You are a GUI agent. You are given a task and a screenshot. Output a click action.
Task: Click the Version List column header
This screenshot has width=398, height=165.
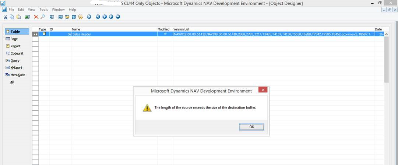coord(181,29)
